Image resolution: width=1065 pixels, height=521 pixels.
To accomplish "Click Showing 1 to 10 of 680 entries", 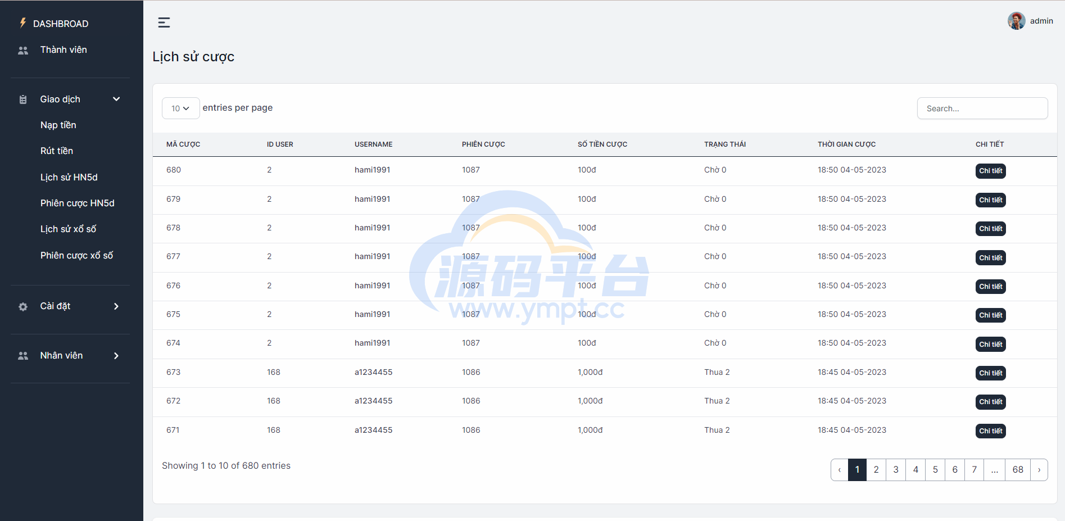I will tap(226, 465).
